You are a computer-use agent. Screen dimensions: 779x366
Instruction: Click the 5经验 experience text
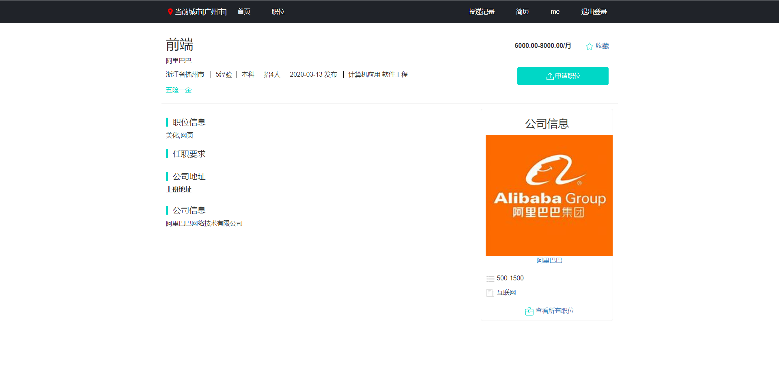(224, 75)
